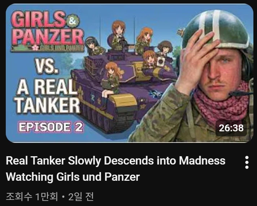Viewport: 257px width, 206px height.
Task: Click the title line Watching Girls und Panzer
Action: [73, 177]
